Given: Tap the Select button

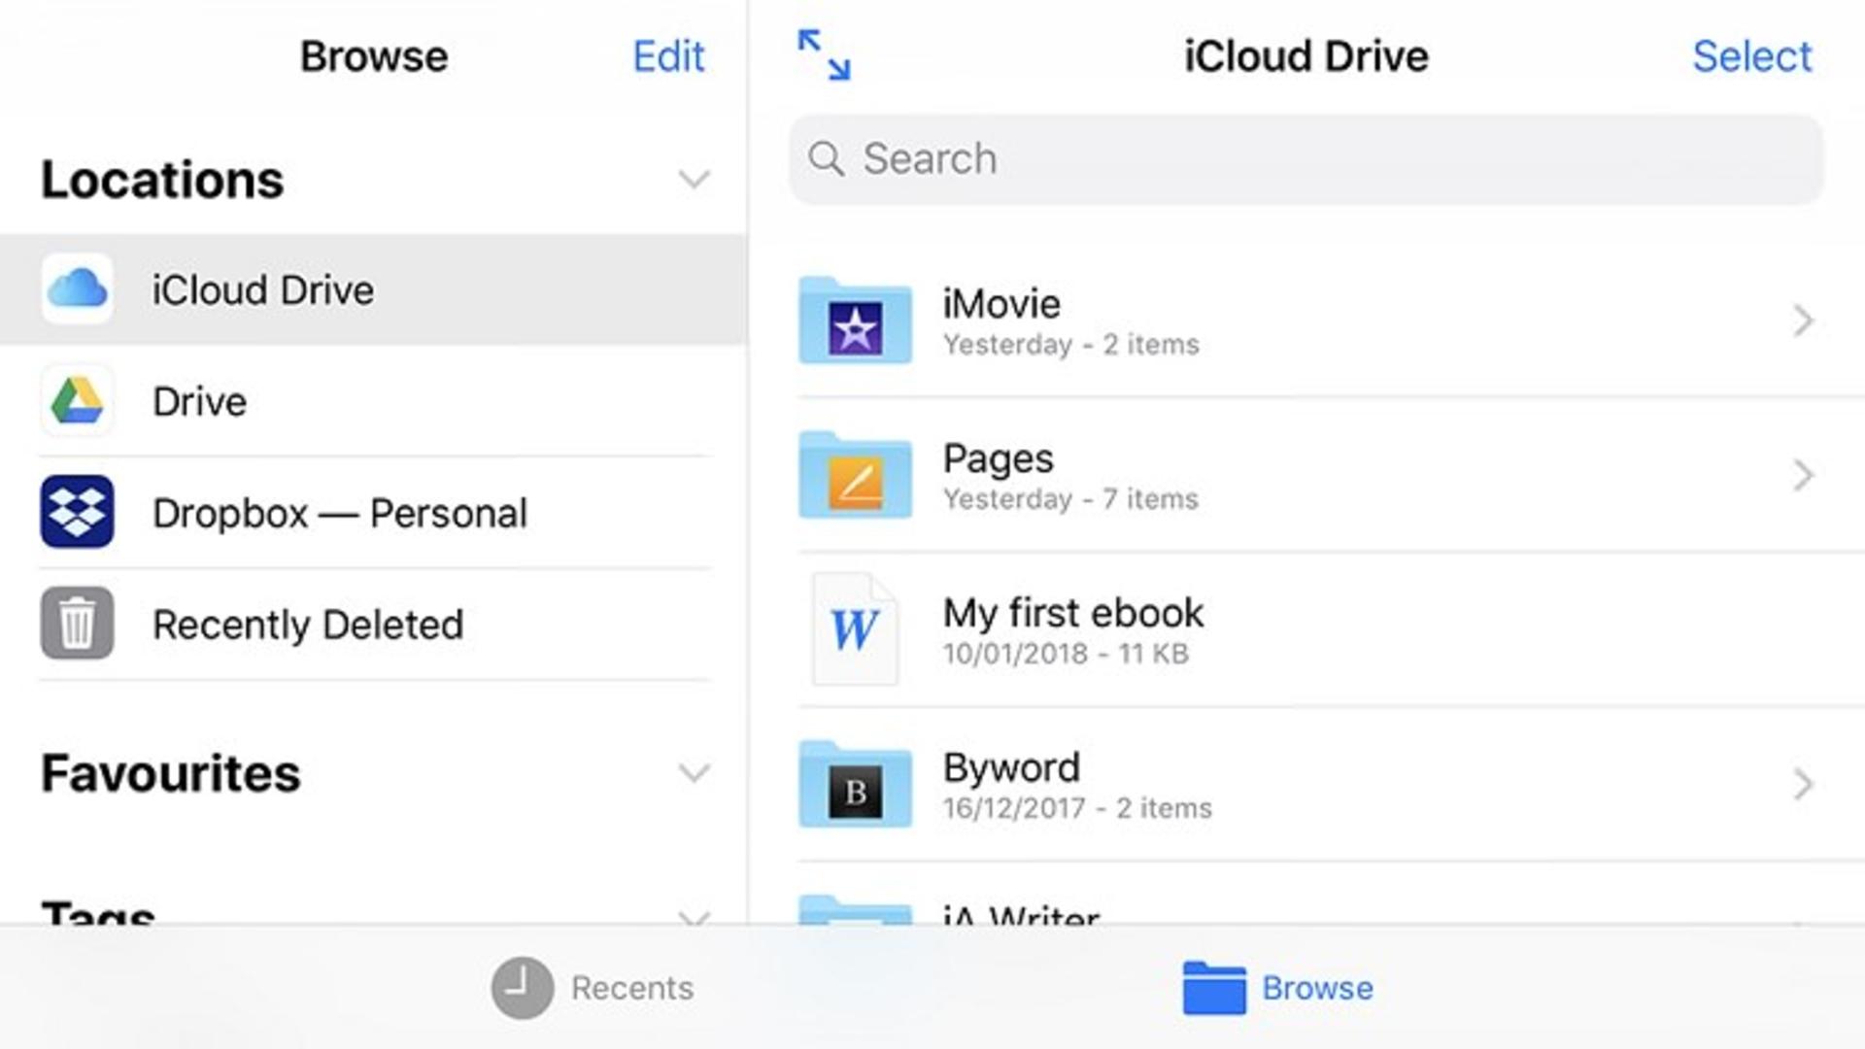Looking at the screenshot, I should pos(1752,56).
